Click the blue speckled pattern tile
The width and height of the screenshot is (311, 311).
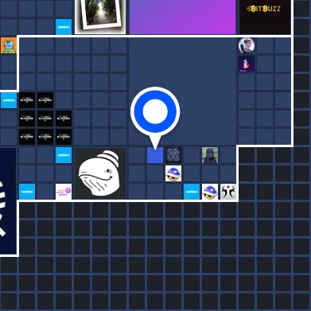[x=173, y=155]
